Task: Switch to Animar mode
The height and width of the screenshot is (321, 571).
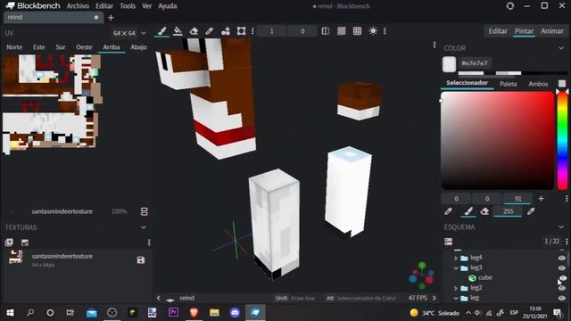Action: coord(552,31)
